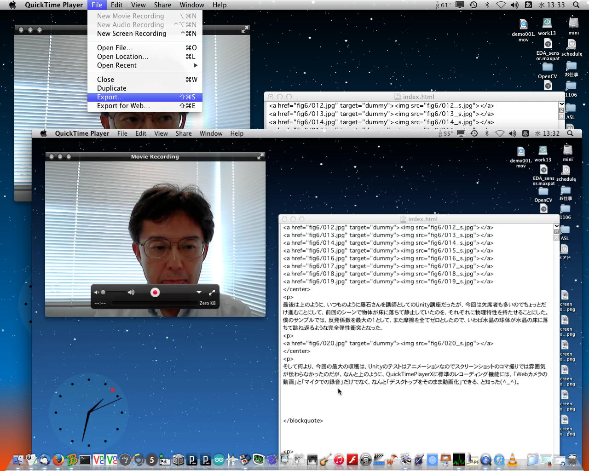
Task: Open the Time Machine menu bar icon
Action: pos(474,5)
